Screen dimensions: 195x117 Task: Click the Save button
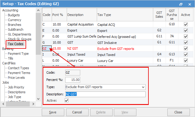[53, 112]
